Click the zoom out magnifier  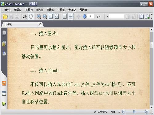pos(45,17)
